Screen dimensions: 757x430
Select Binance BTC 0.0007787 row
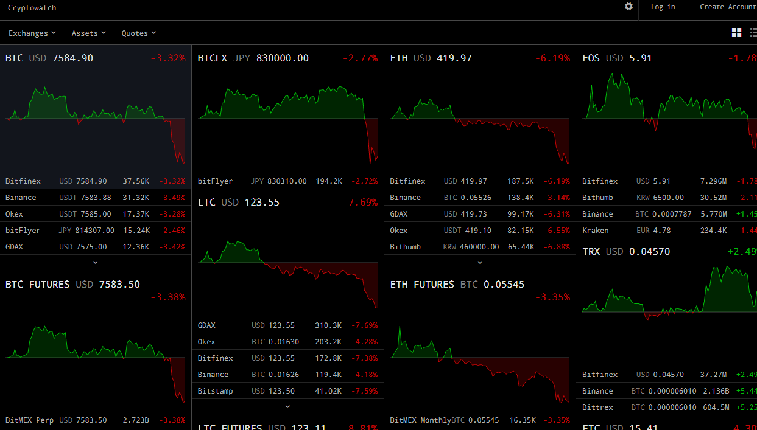(x=667, y=214)
